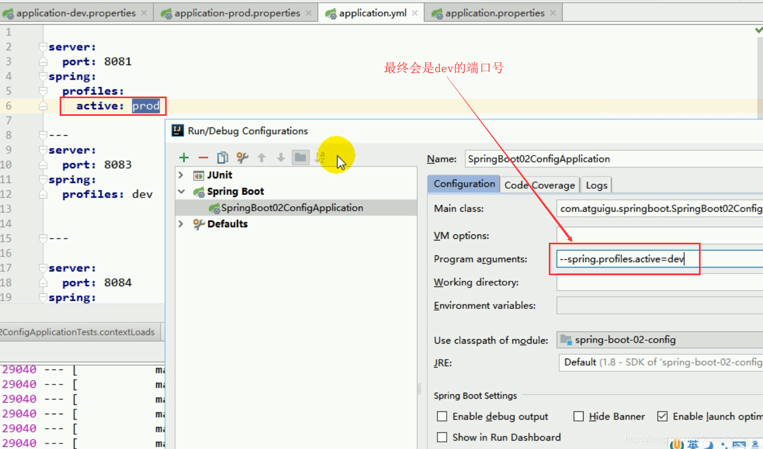Image resolution: width=763 pixels, height=449 pixels.
Task: Close the application-prod.properties tab
Action: click(309, 13)
